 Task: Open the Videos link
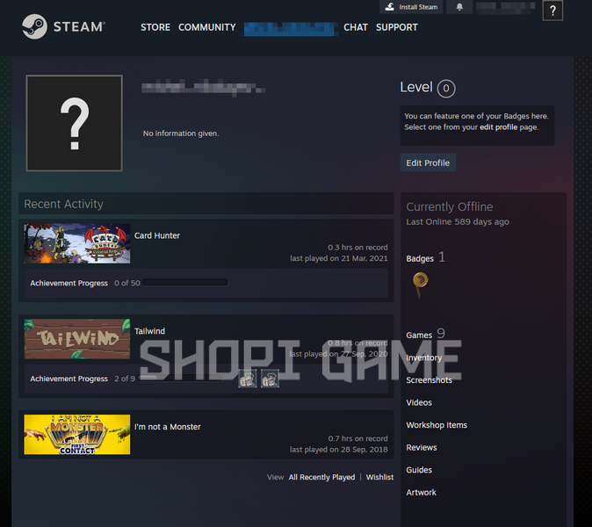(x=419, y=402)
